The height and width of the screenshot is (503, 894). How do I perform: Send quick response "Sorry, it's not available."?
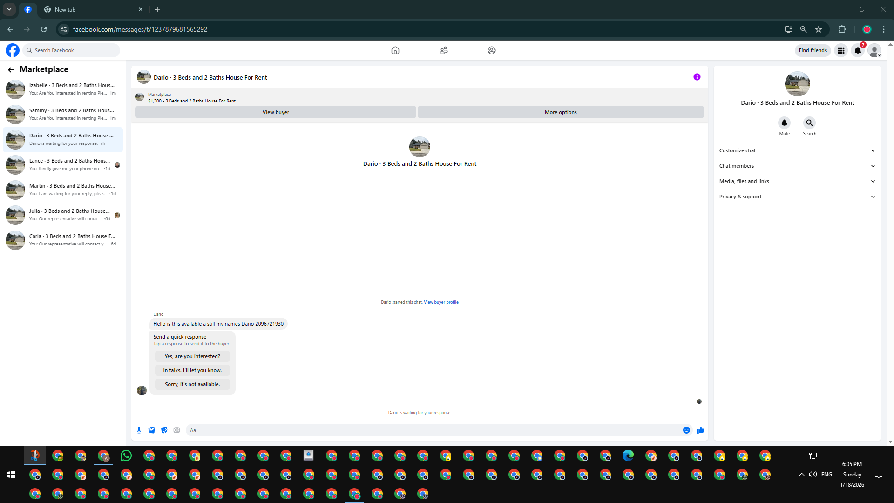(192, 384)
